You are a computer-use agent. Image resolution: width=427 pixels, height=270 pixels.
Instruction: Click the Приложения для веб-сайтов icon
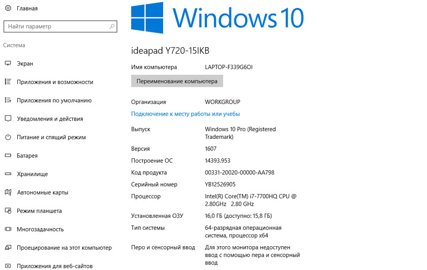click(8, 266)
